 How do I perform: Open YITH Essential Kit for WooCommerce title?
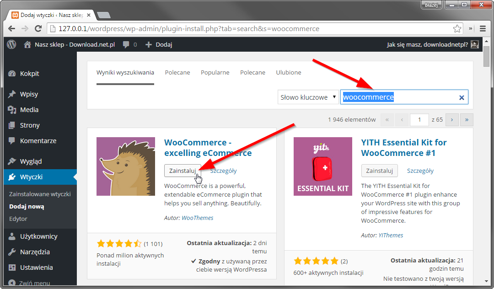coord(404,148)
